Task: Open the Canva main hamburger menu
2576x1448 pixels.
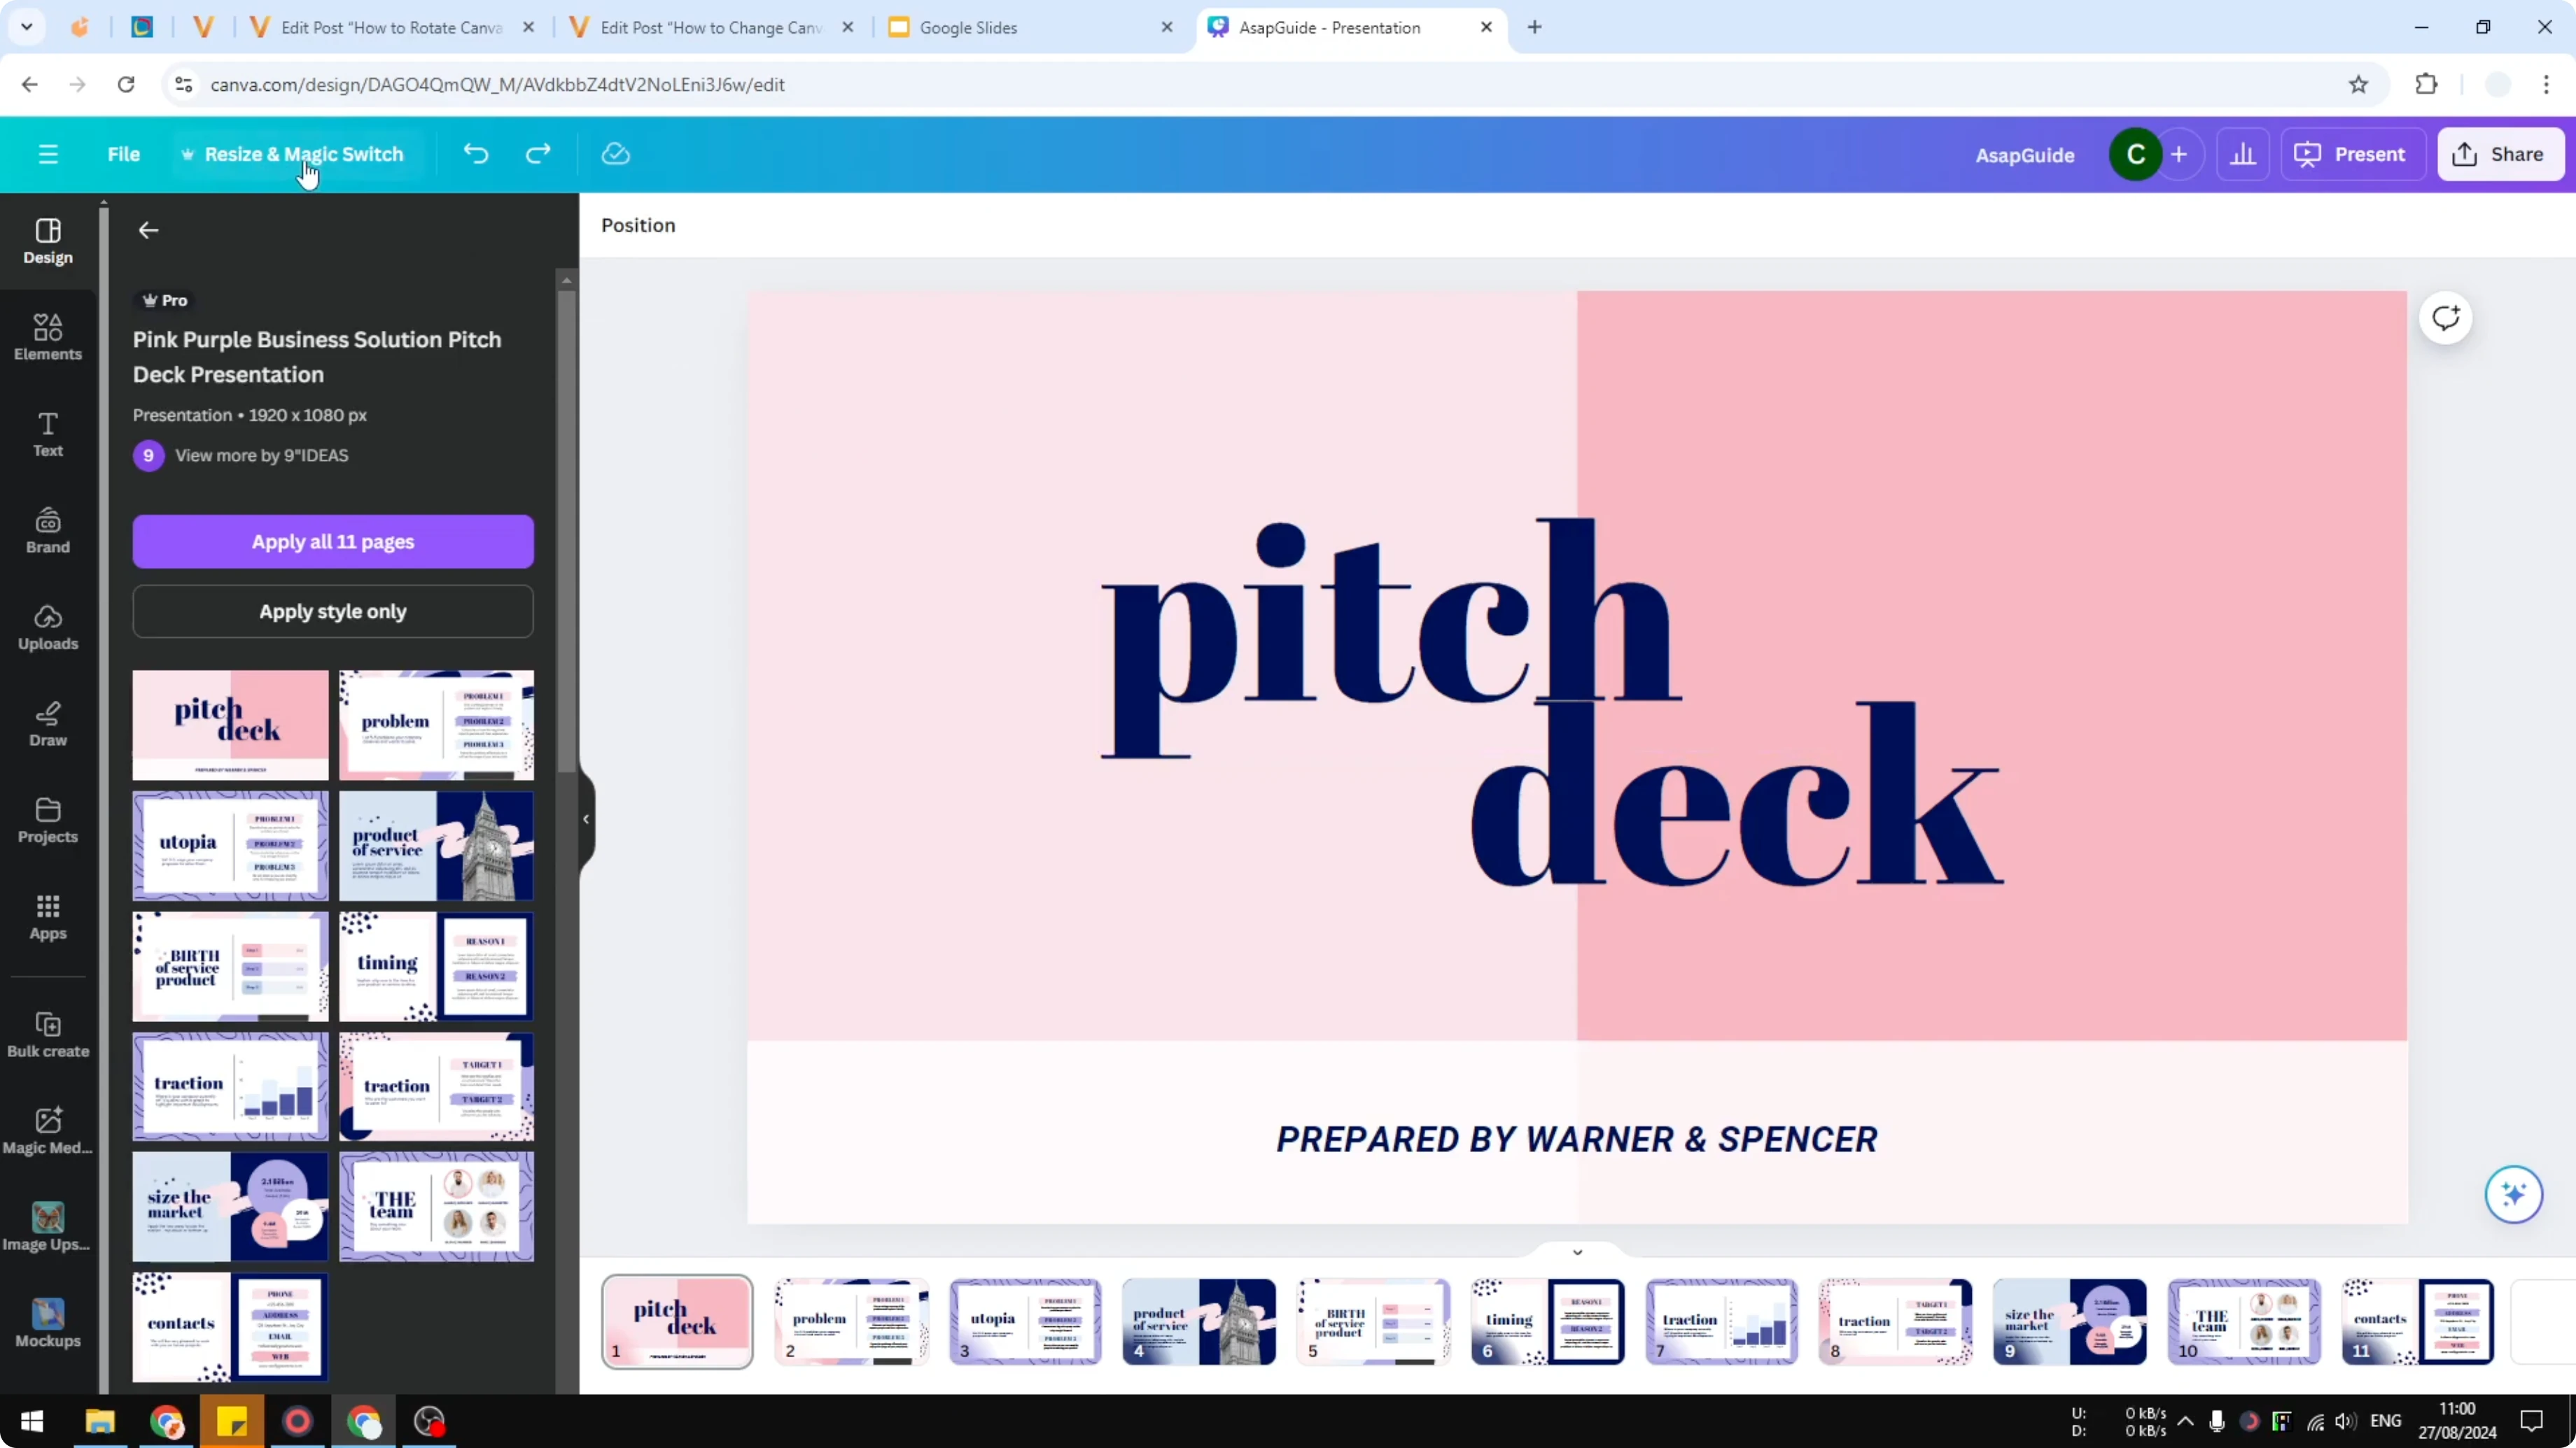Action: (48, 154)
